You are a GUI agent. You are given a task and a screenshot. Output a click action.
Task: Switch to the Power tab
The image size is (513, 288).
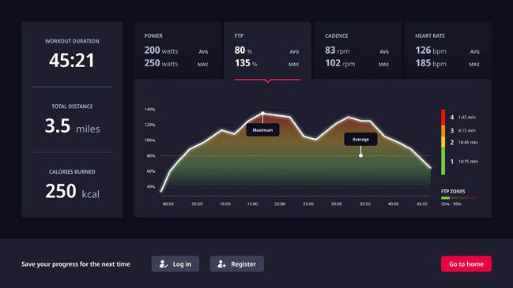pos(177,50)
